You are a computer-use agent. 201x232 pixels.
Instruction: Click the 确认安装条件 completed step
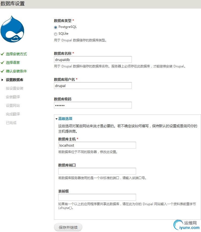click(16, 71)
